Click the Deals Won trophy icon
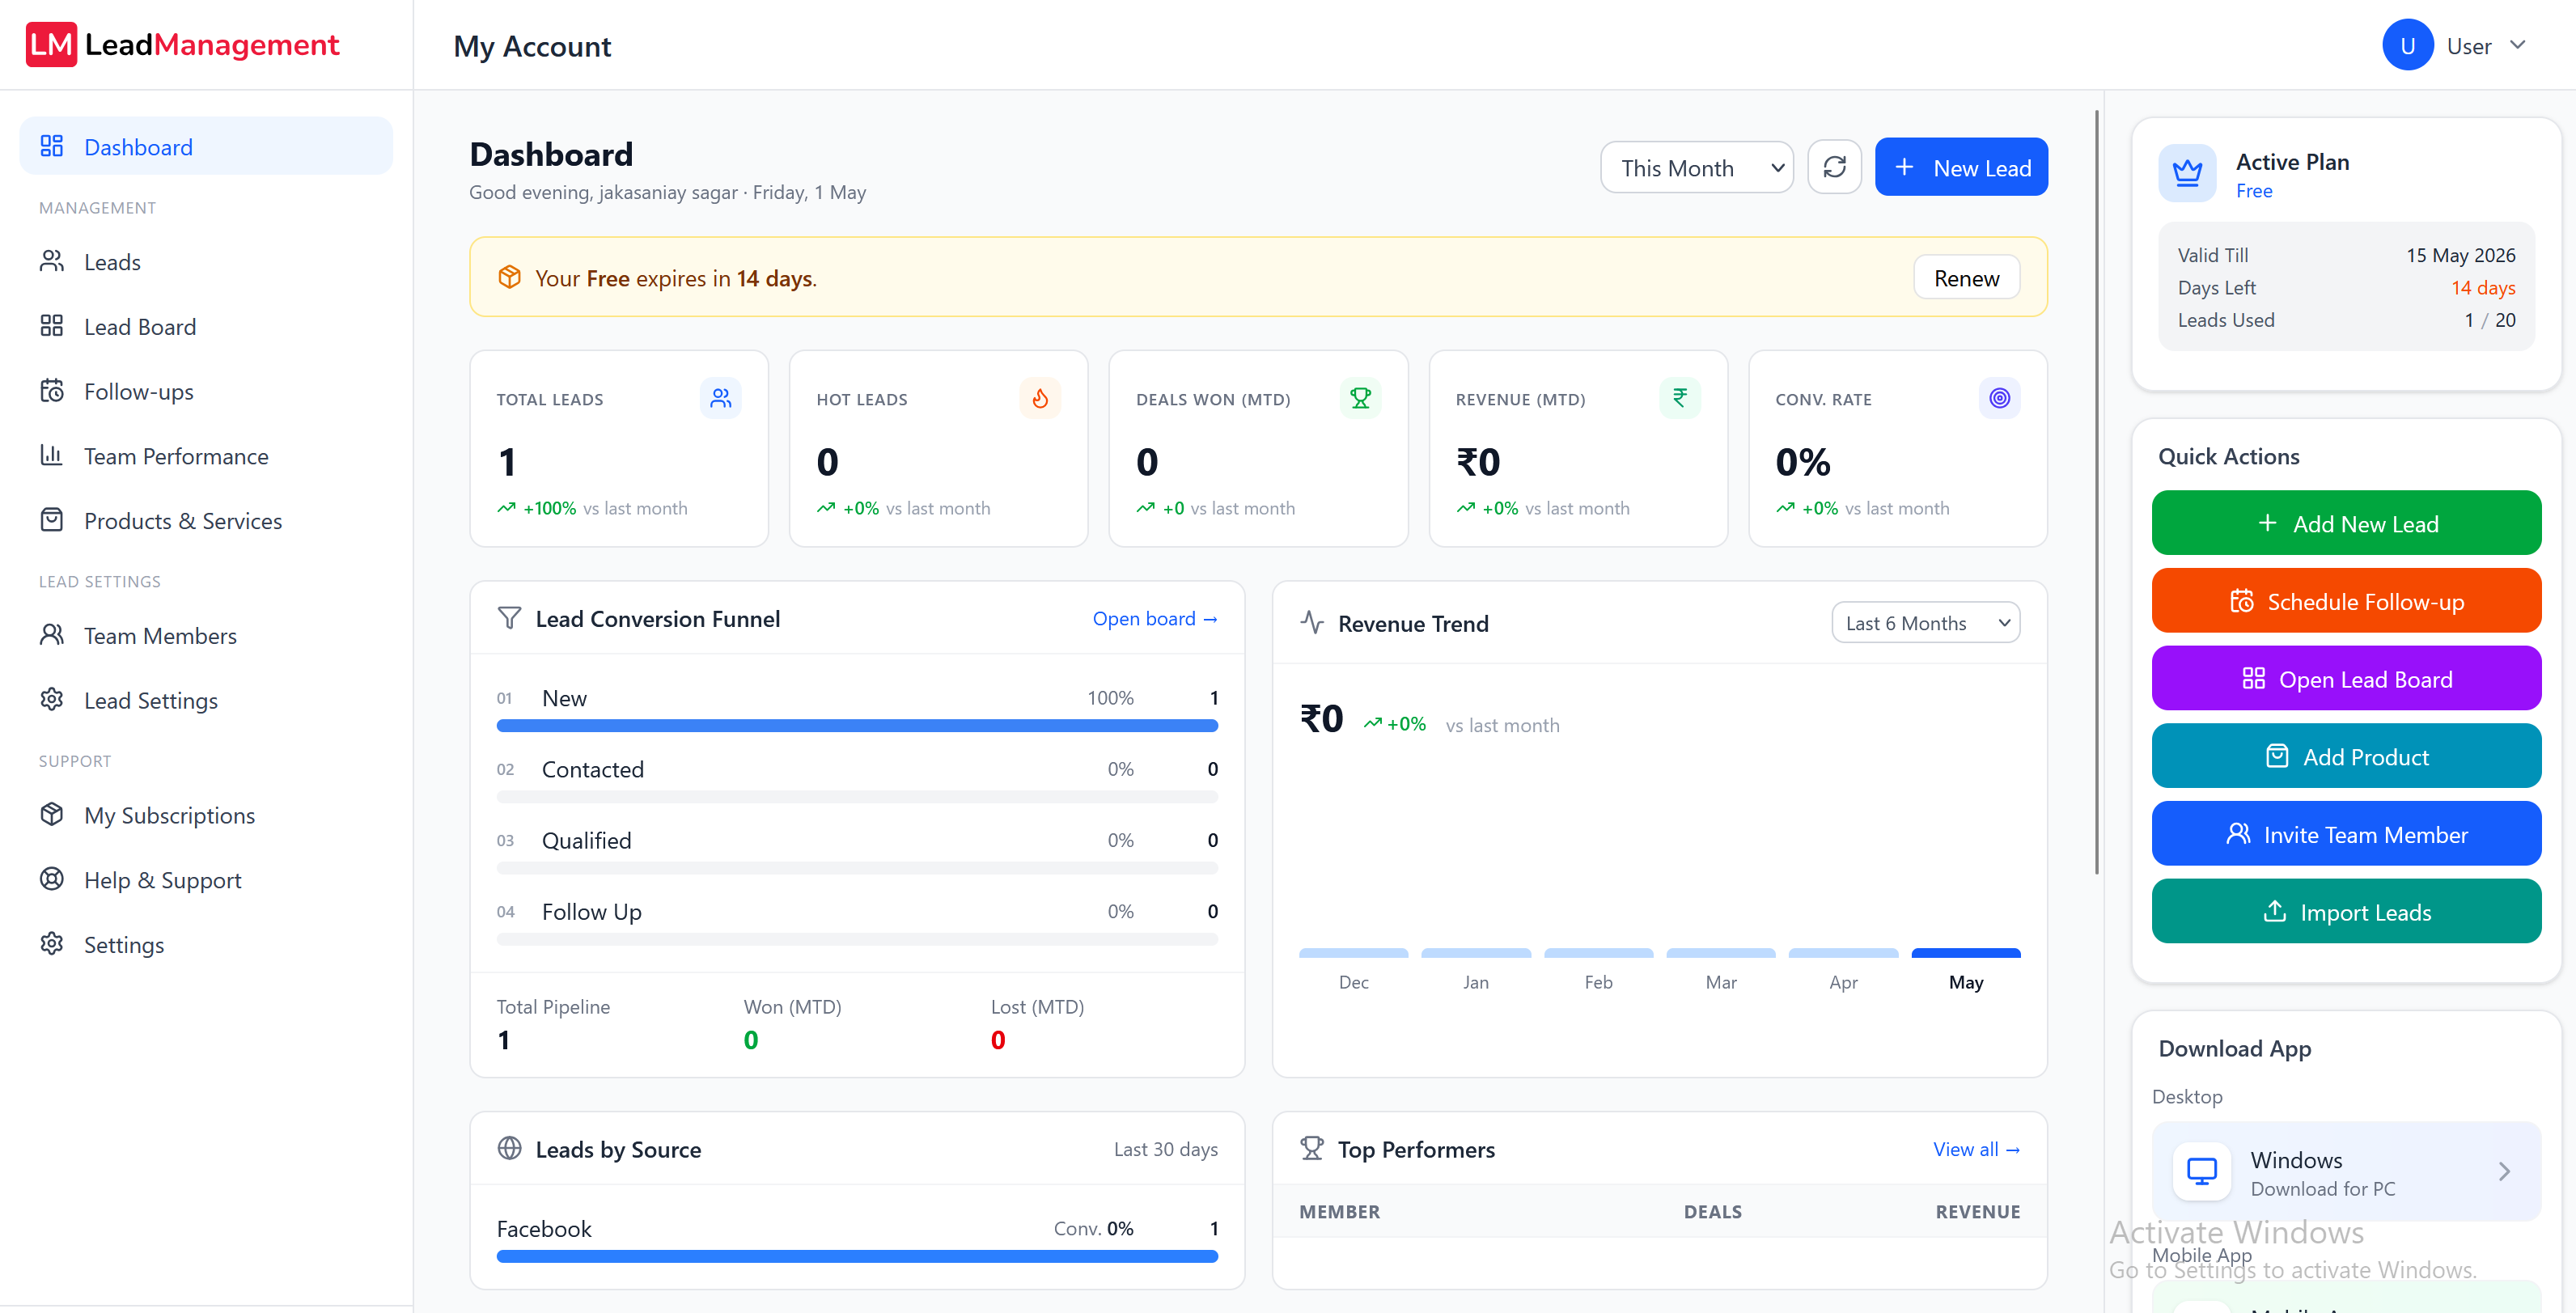 [1360, 398]
